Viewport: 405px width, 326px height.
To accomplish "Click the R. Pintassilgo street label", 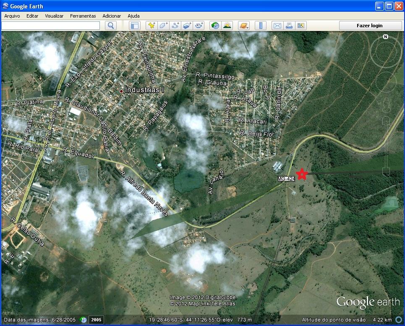I will [x=215, y=75].
